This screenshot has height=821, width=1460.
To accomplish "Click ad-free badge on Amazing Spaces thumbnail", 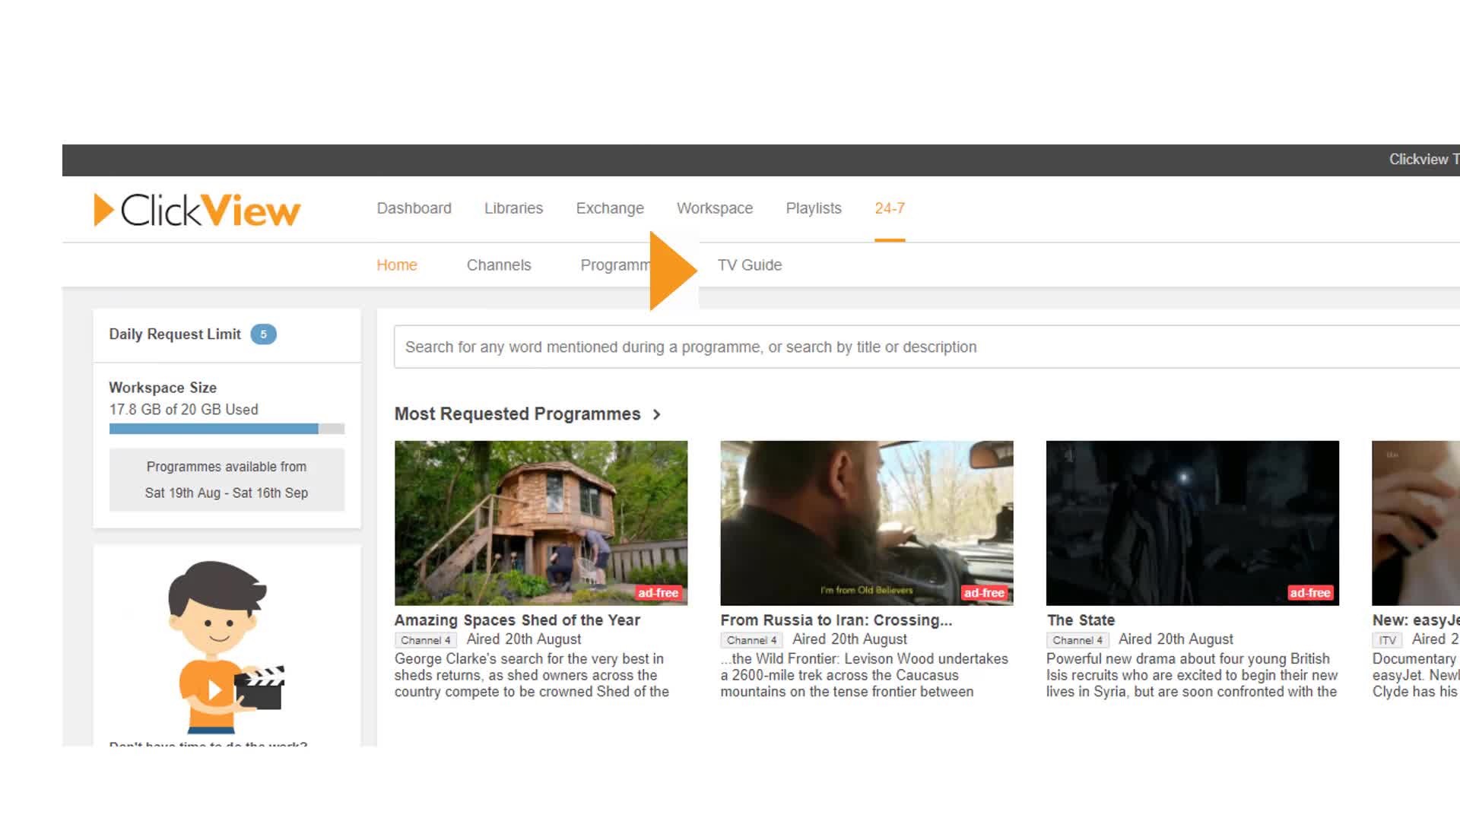I will (658, 593).
